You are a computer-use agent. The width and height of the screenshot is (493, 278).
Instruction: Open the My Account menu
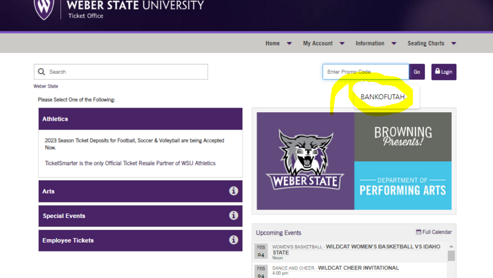[318, 43]
